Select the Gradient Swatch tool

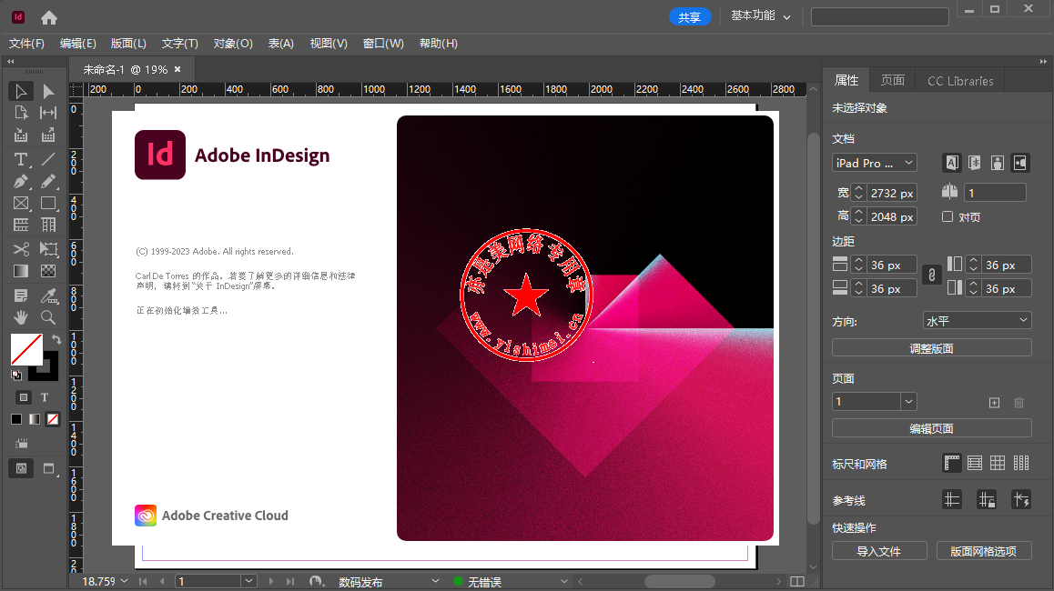pyautogui.click(x=21, y=271)
